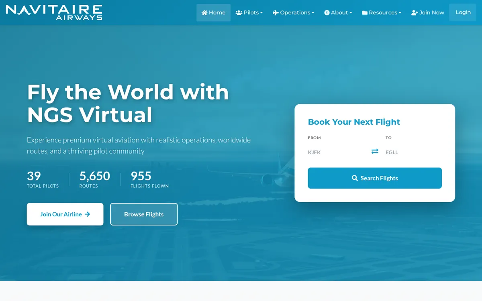The image size is (482, 301).
Task: Click the Search Flights button
Action: [x=375, y=178]
